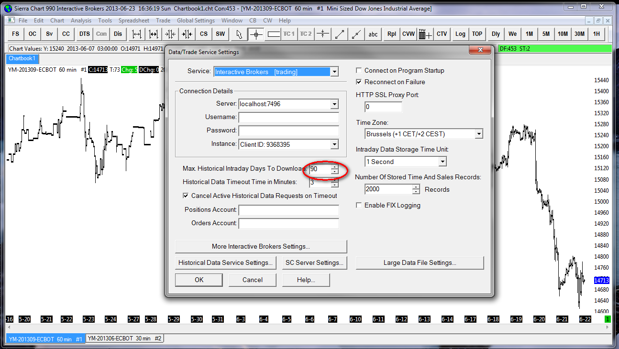Expand the Server dropdown list
Screen dimensions: 619x349
pyautogui.click(x=334, y=104)
